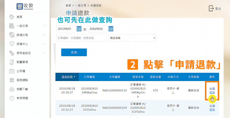The width and height of the screenshot is (230, 118).
Task: Open 相關下載 sidebar item
Action: (22, 89)
